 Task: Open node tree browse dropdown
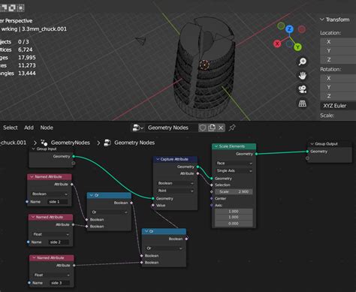point(137,128)
